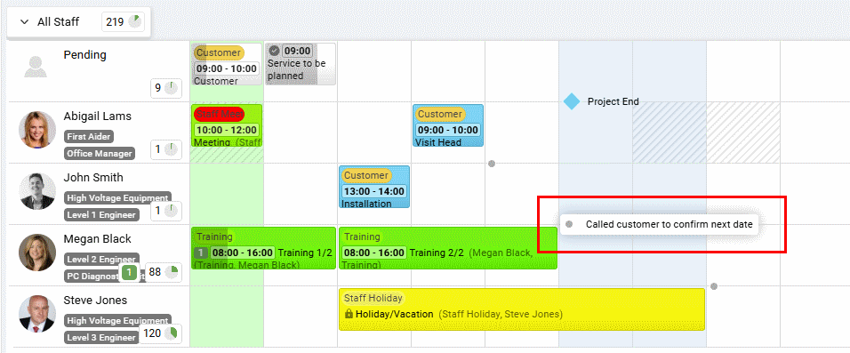Click the small 1 badge in Training 1/2
Image resolution: width=850 pixels, height=353 pixels.
click(x=201, y=253)
